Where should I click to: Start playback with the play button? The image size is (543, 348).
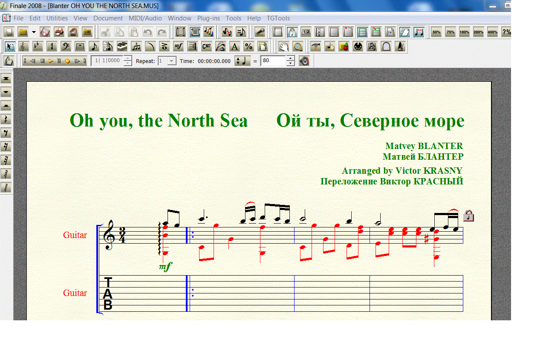pyautogui.click(x=51, y=61)
